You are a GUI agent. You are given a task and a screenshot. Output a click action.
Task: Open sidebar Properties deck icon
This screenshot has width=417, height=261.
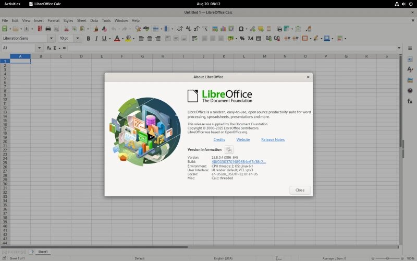point(410,59)
